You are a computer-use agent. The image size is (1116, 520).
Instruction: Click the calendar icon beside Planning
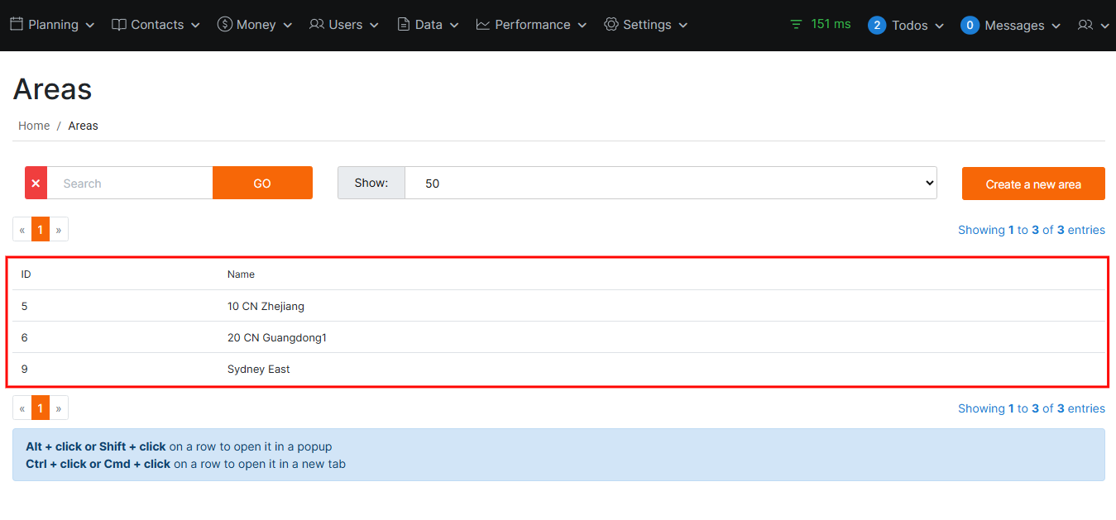tap(17, 25)
